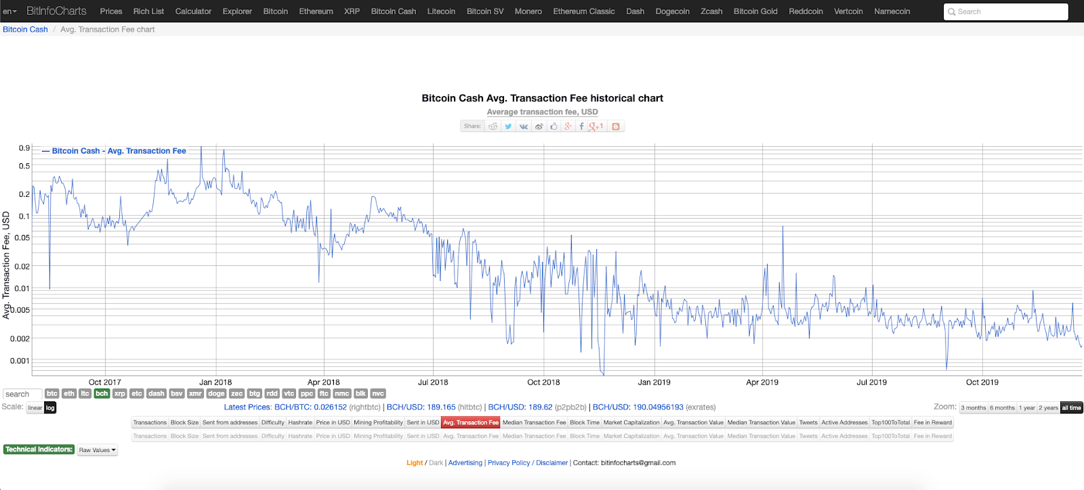Open Ethereum in top navigation
This screenshot has height=490, width=1084.
point(316,12)
